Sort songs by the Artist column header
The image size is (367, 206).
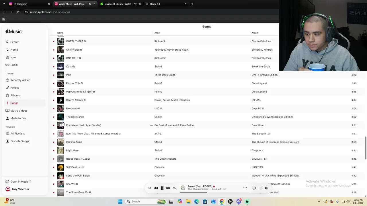(x=157, y=33)
